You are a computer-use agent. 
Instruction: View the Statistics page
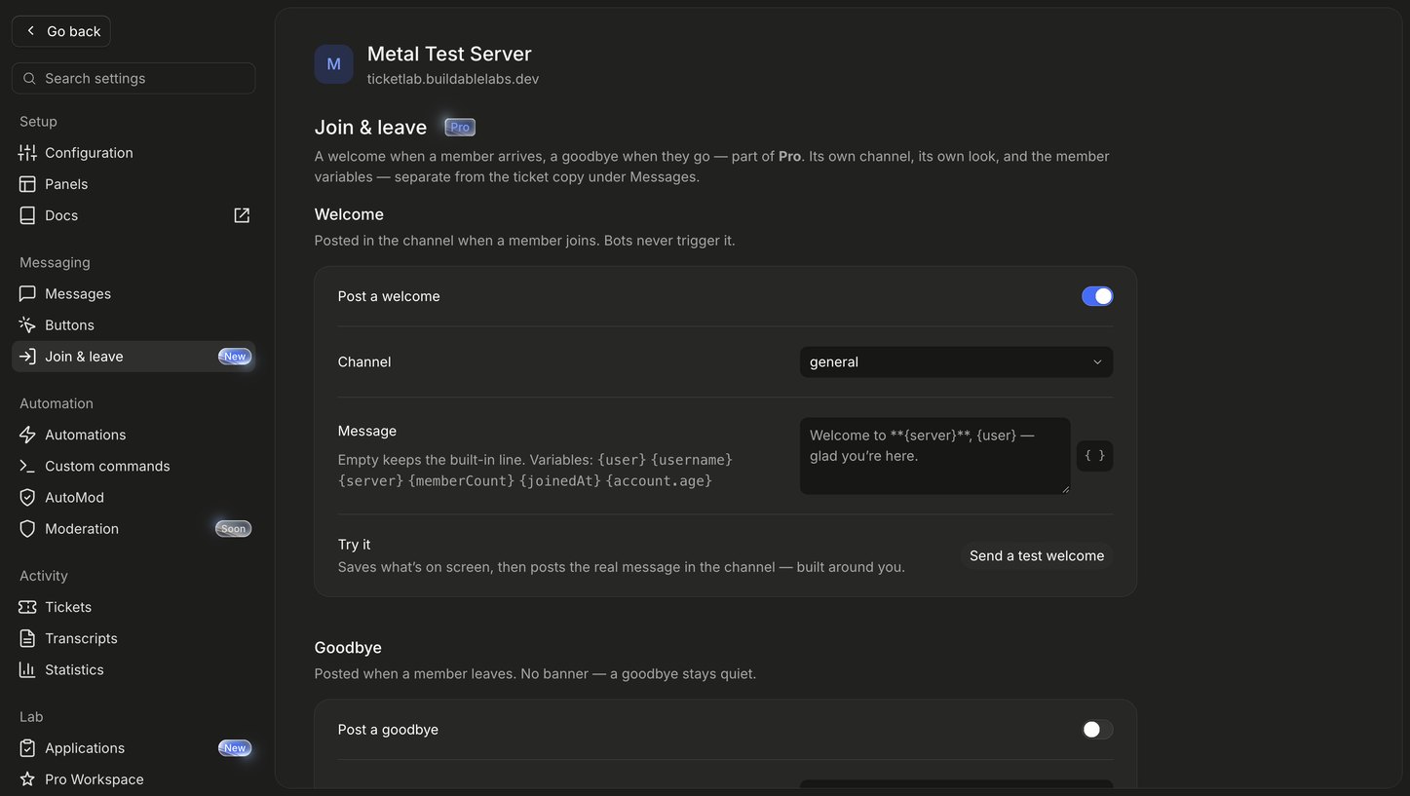133,669
